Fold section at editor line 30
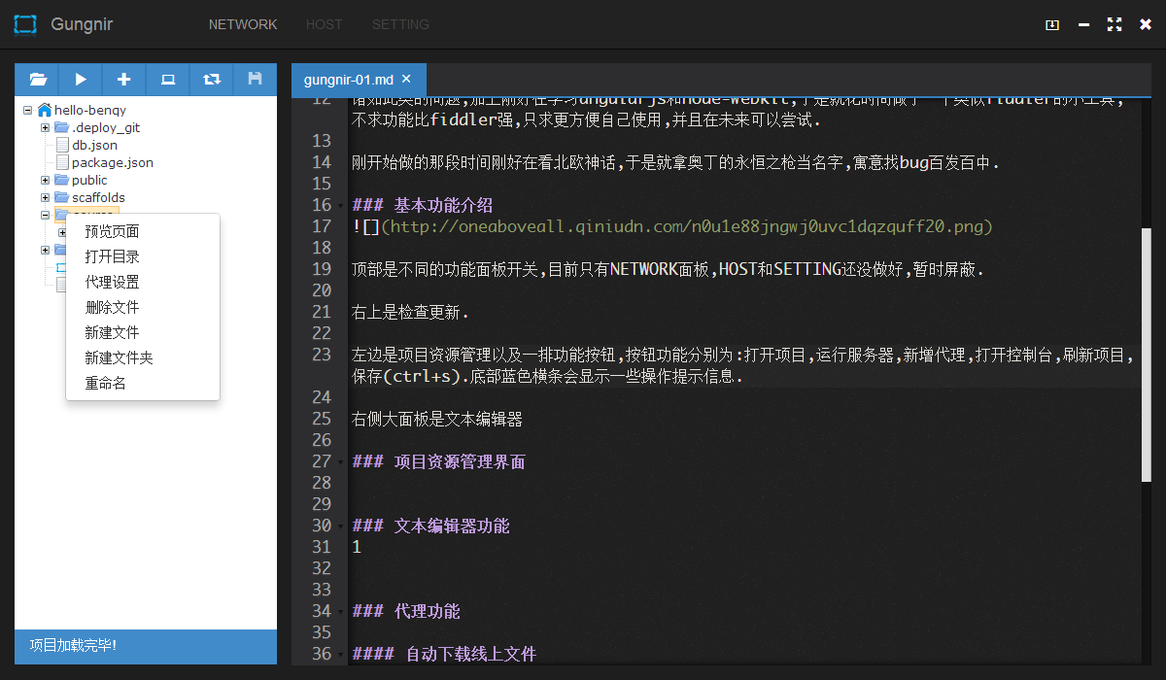Image resolution: width=1166 pixels, height=680 pixels. (340, 526)
